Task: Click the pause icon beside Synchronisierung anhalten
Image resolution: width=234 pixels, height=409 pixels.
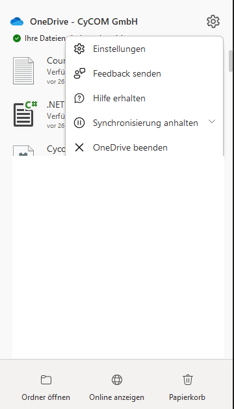Action: pos(79,123)
